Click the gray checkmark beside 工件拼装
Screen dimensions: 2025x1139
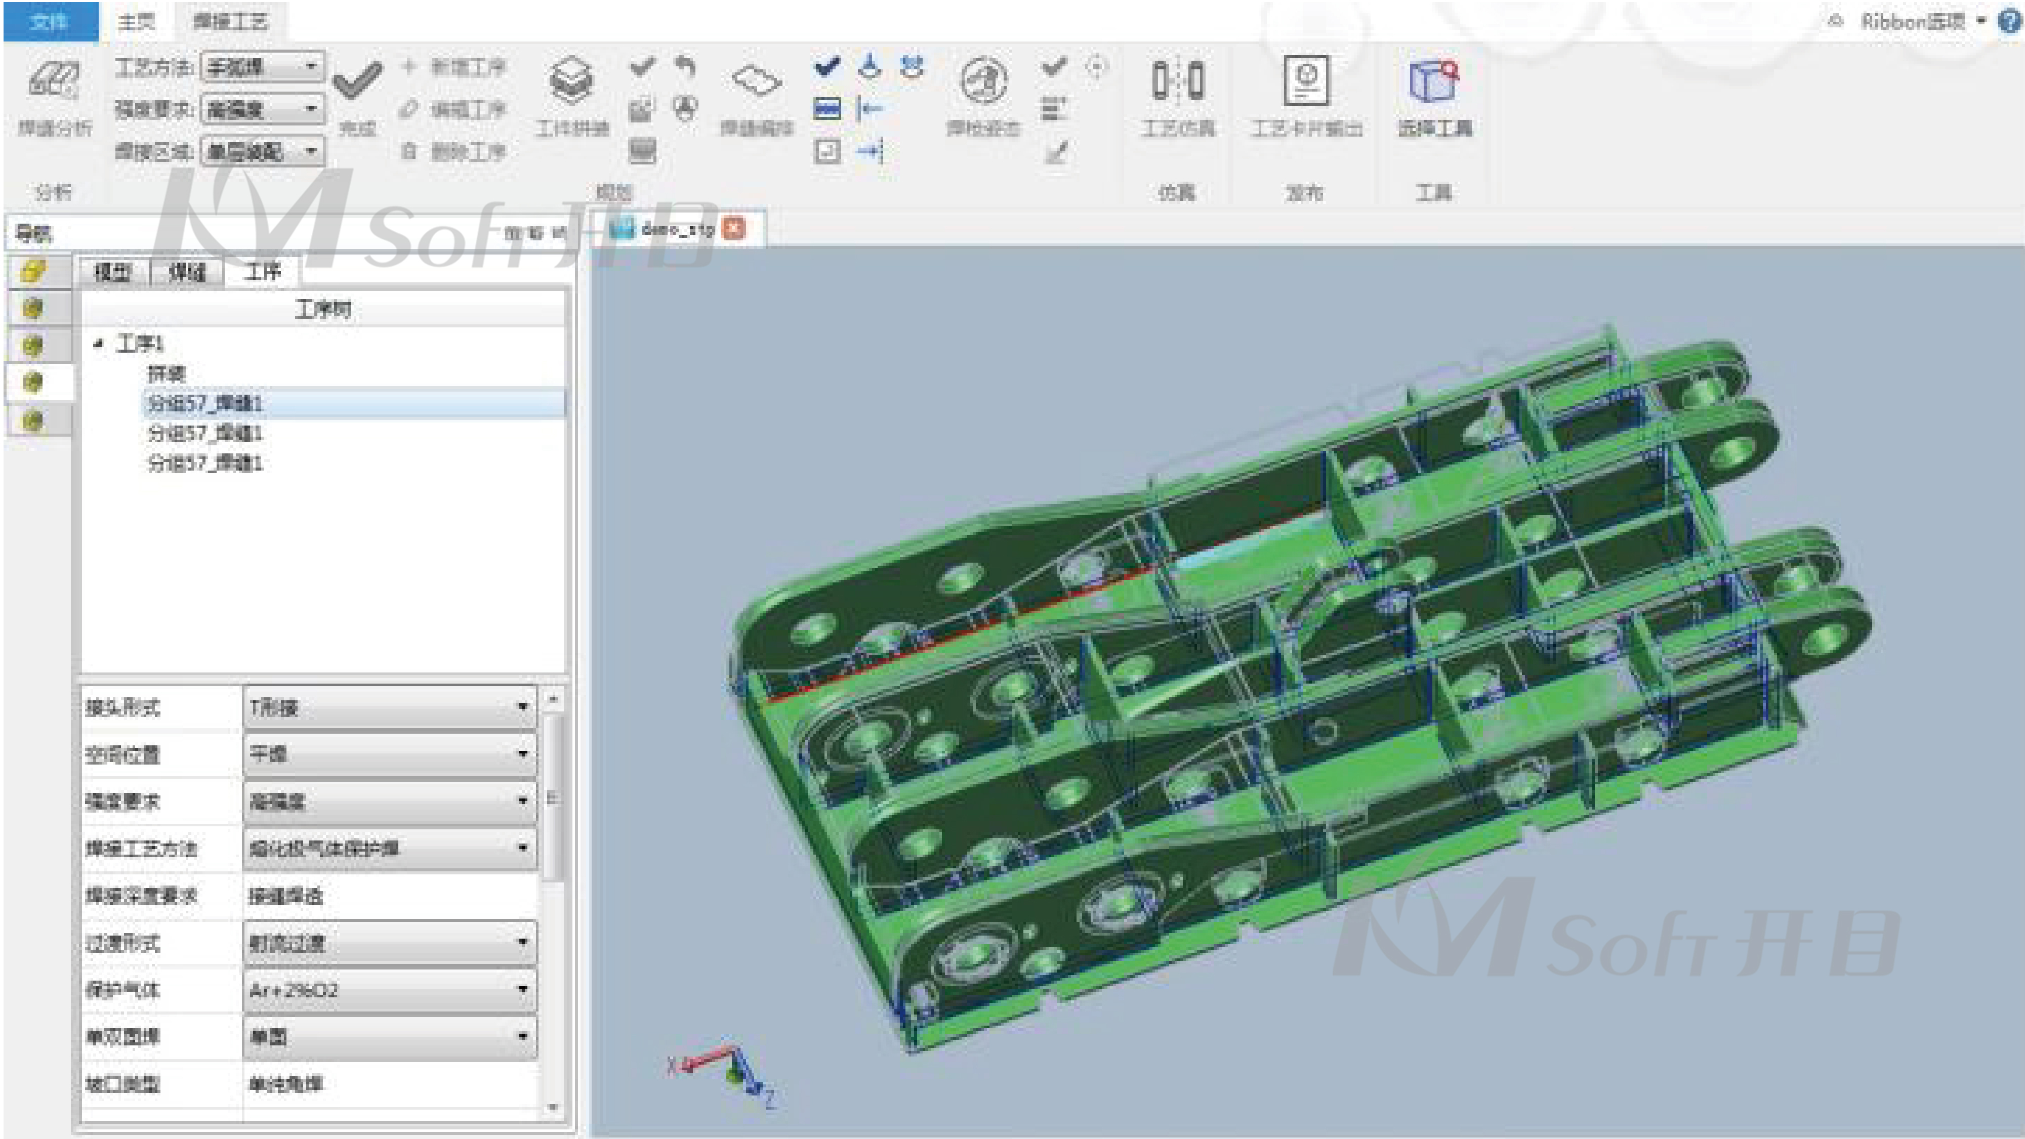point(642,67)
